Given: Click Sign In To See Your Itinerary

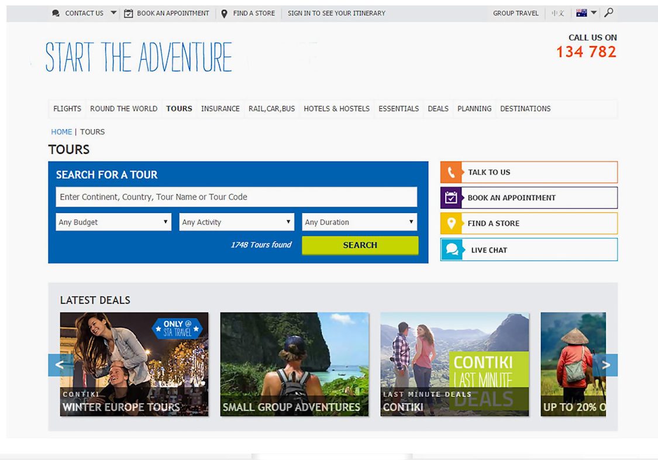Looking at the screenshot, I should [336, 13].
